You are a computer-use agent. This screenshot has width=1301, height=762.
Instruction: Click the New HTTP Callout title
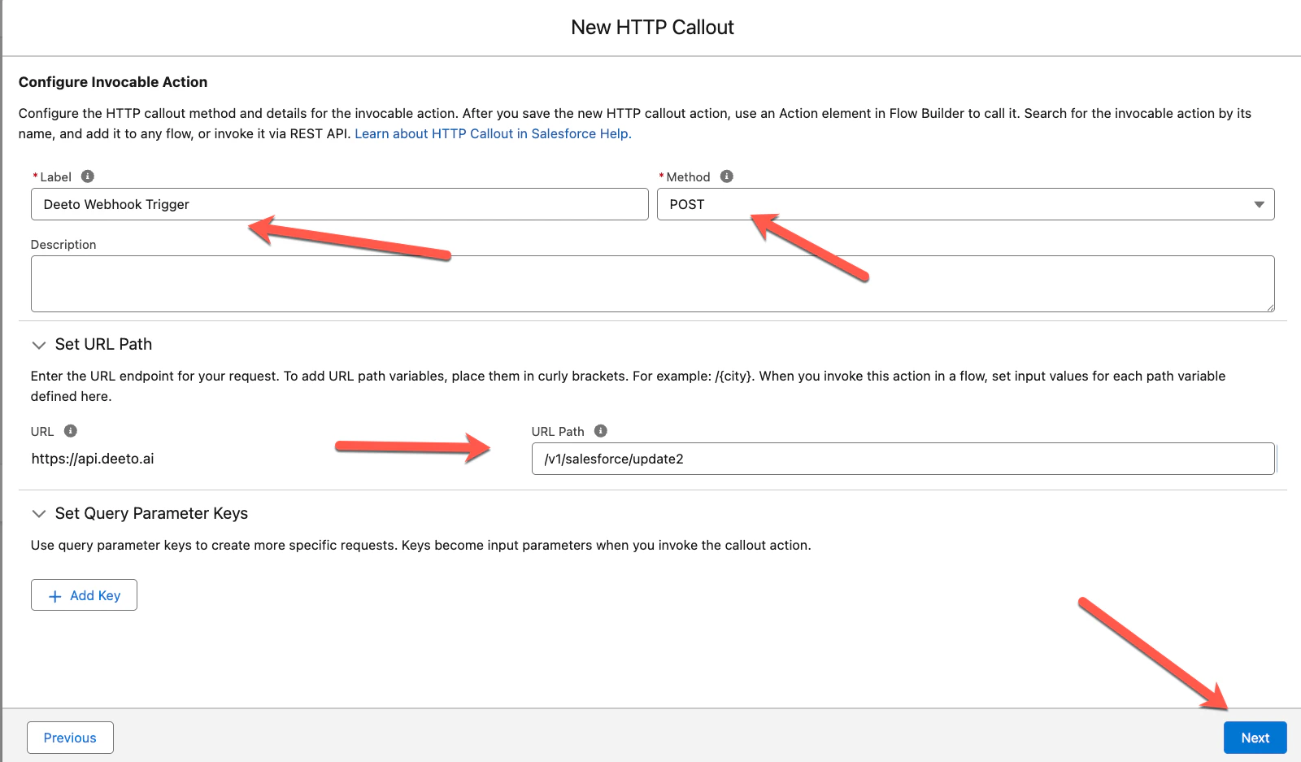(652, 28)
